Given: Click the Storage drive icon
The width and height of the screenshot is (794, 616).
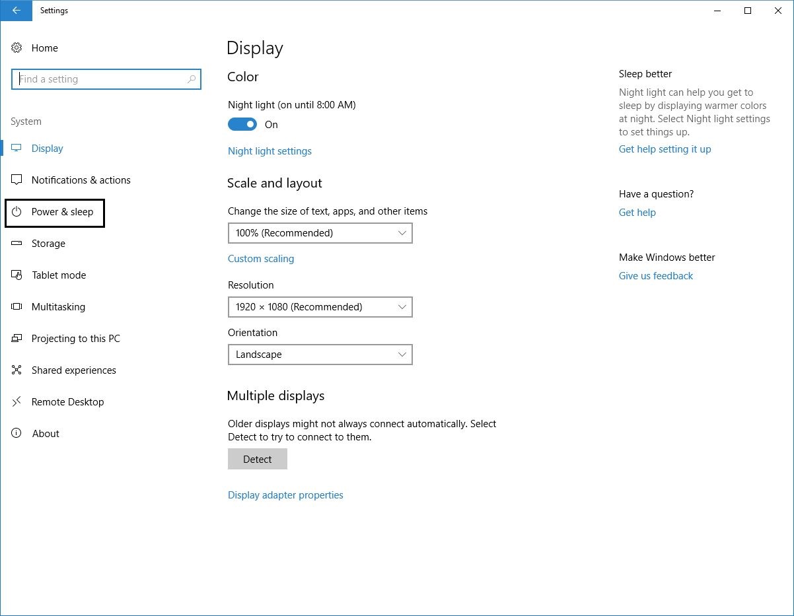Looking at the screenshot, I should pyautogui.click(x=17, y=244).
